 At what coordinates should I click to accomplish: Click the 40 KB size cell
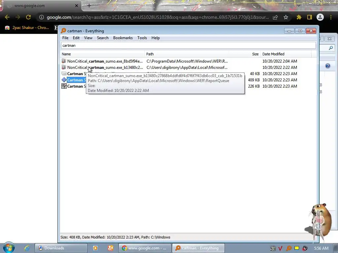coord(255,73)
